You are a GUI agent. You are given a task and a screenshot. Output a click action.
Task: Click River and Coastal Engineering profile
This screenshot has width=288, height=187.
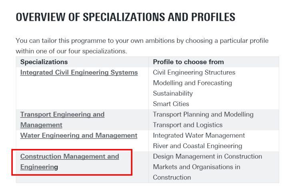(198, 146)
